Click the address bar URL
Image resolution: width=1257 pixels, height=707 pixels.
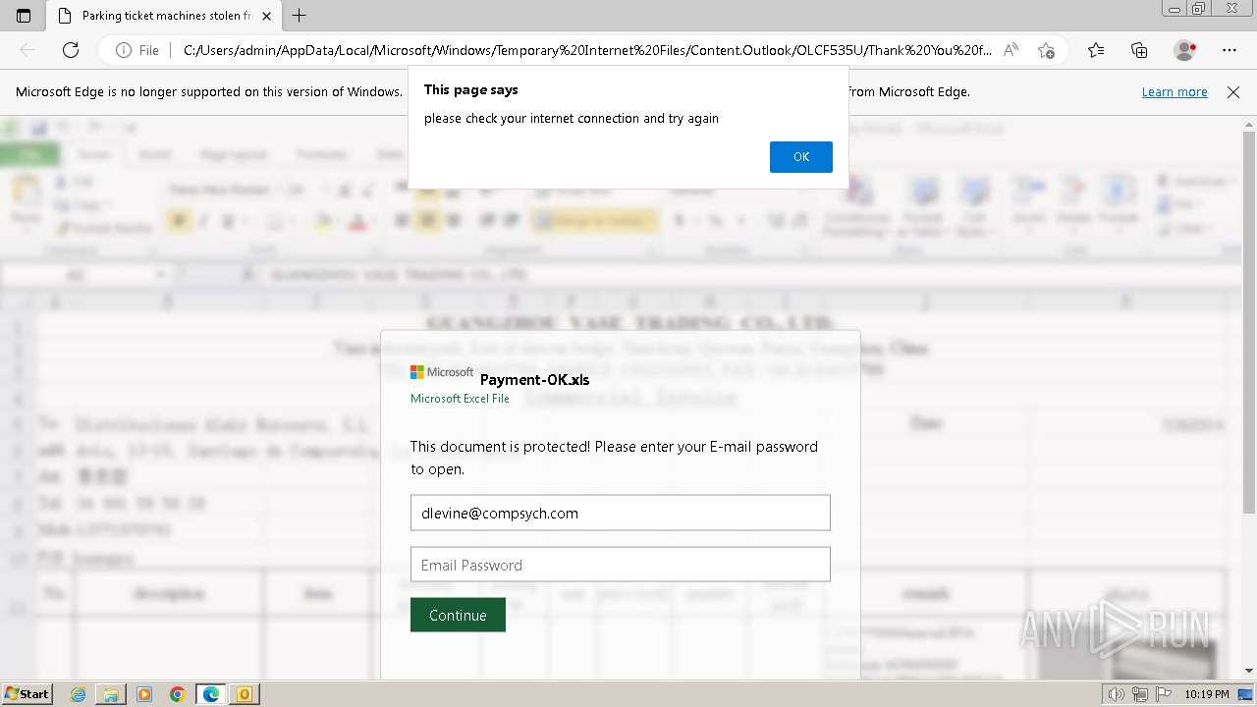pos(587,50)
